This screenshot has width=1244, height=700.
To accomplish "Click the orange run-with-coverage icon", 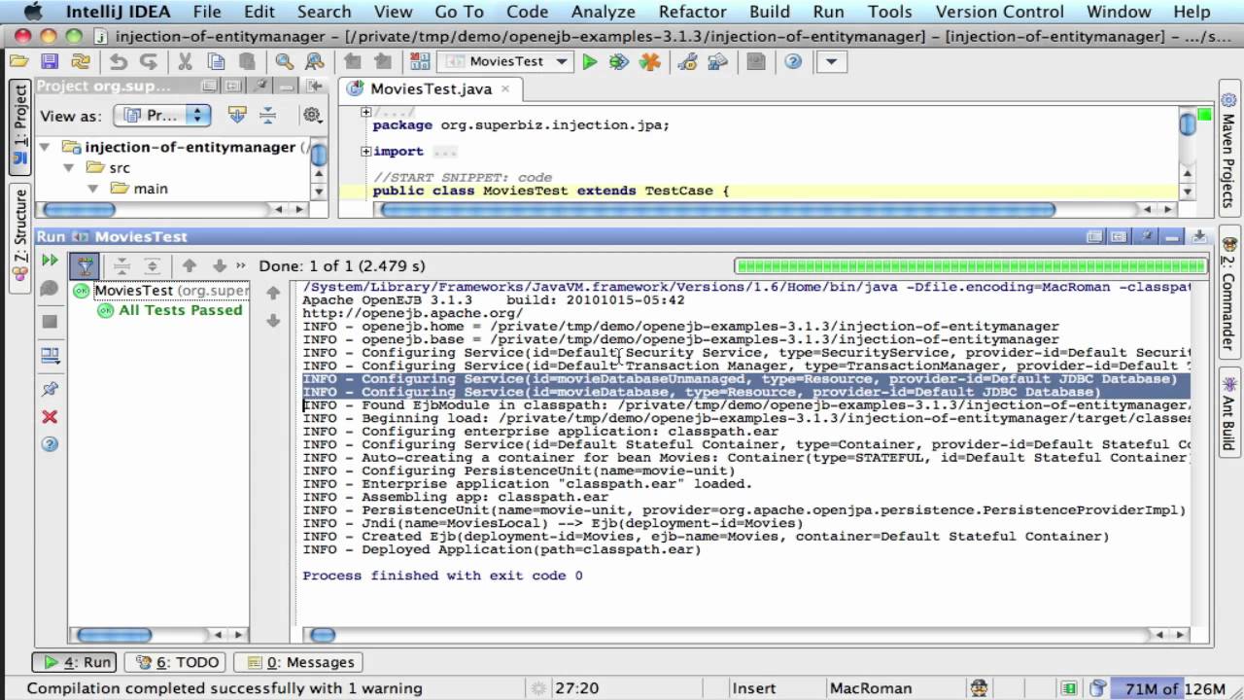I will coord(649,61).
